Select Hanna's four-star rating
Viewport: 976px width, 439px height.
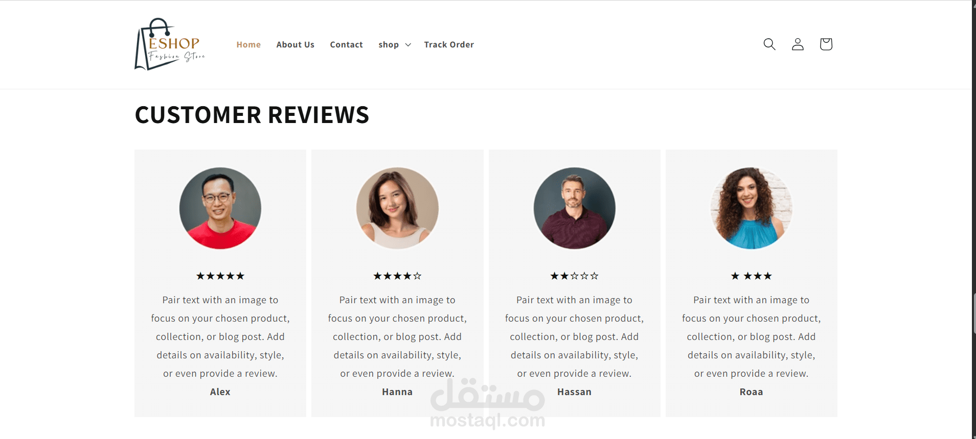(397, 276)
